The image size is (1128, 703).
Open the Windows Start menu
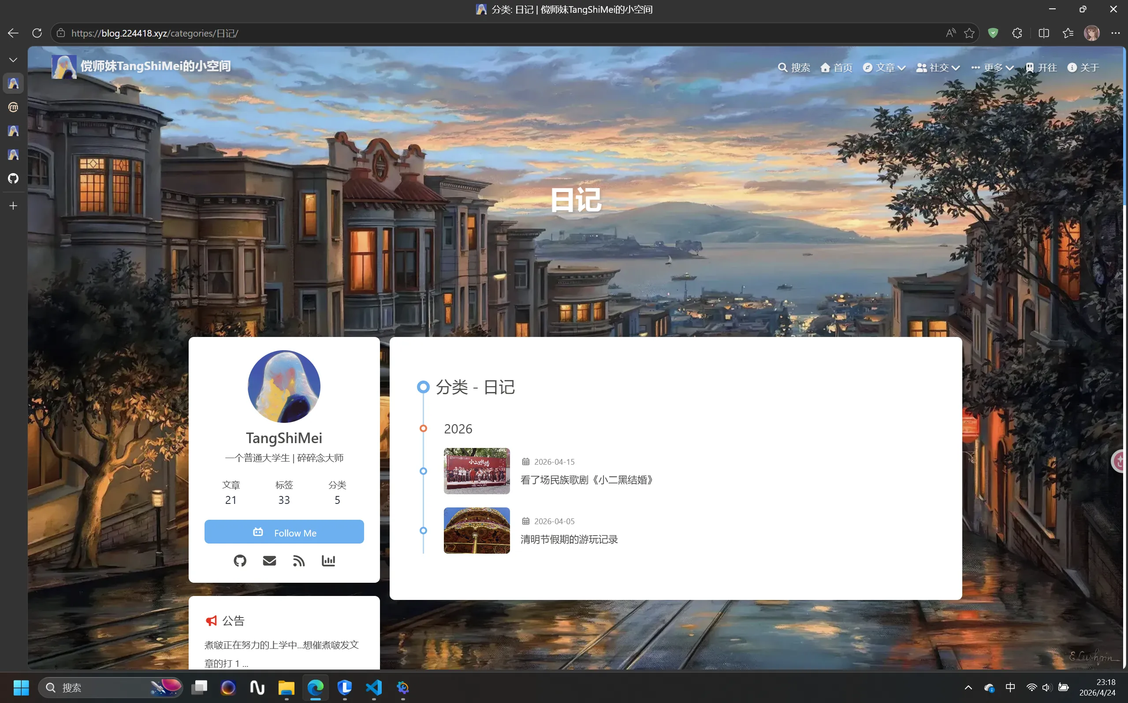(21, 687)
